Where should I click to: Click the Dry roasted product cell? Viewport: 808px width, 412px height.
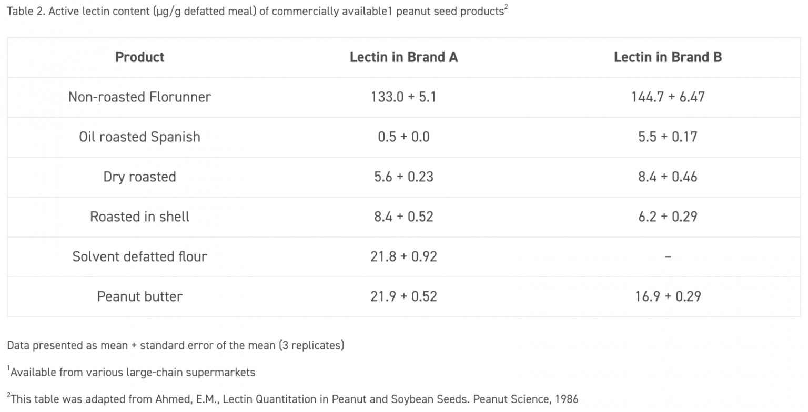point(139,177)
